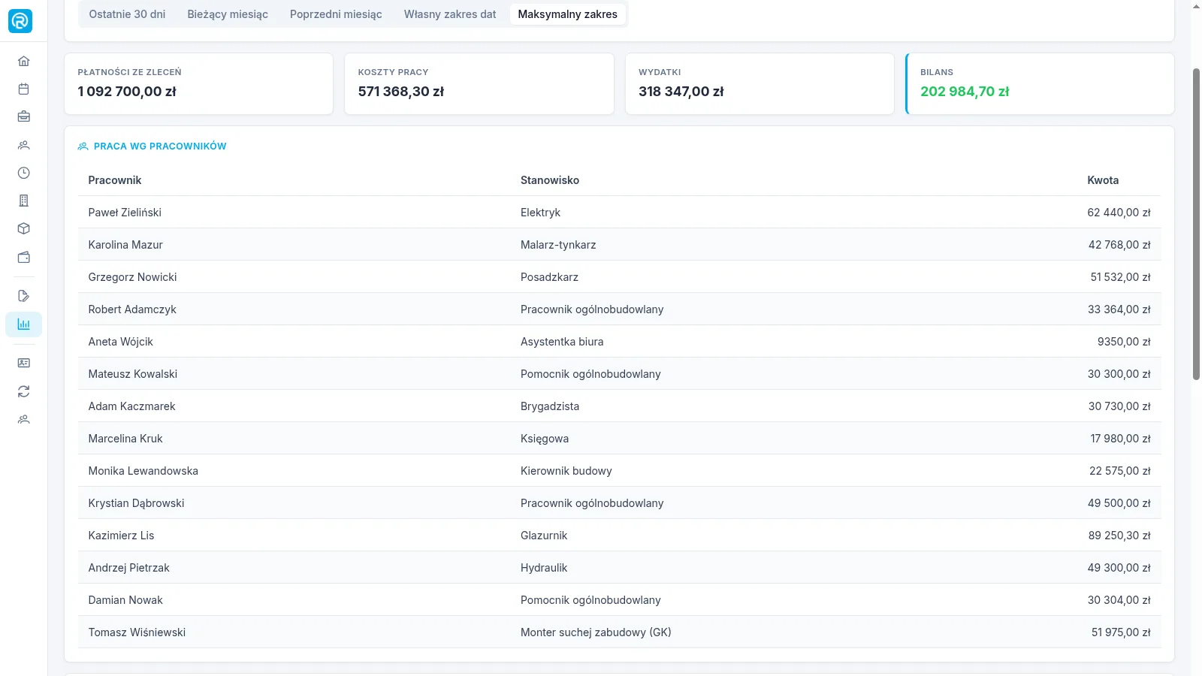Open the box inventory icon in sidebar

pos(23,228)
